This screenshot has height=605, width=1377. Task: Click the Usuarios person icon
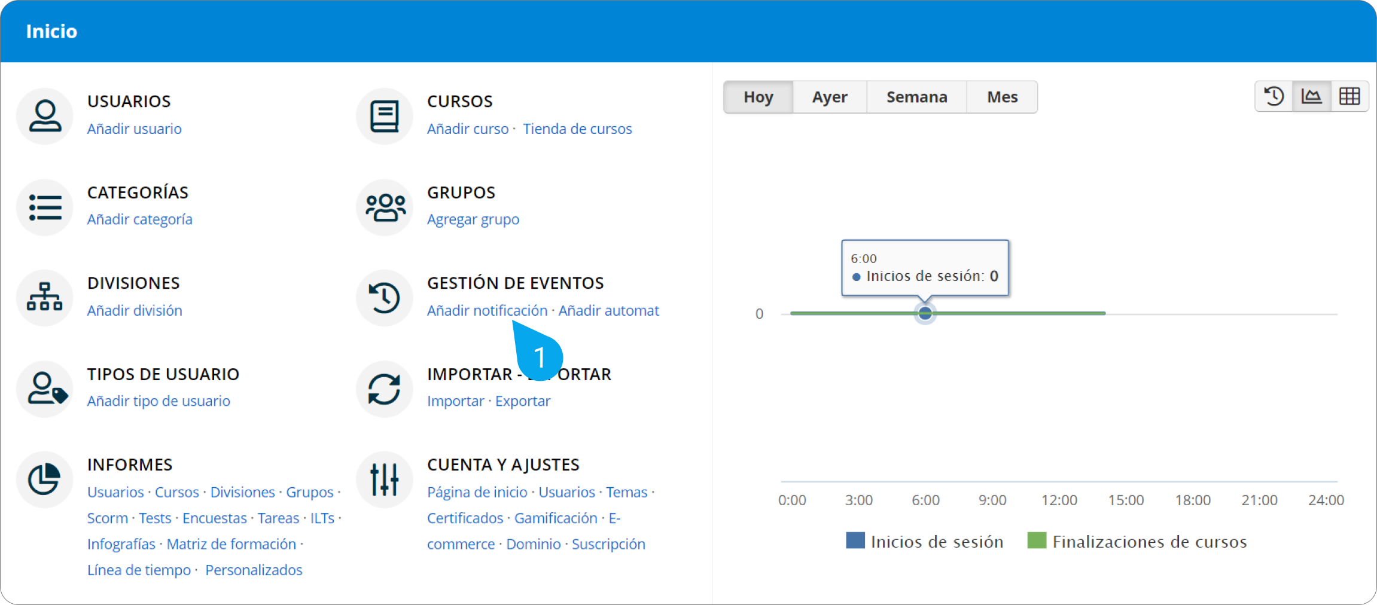[45, 116]
